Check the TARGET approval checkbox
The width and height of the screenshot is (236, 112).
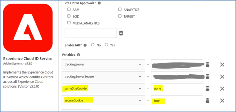coord(120,16)
